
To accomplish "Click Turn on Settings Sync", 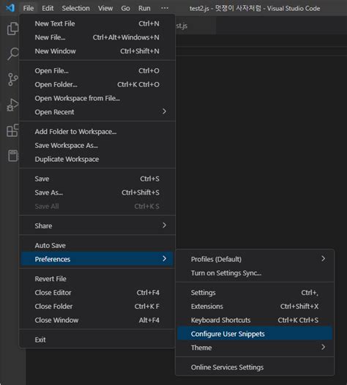I will 255,273.
